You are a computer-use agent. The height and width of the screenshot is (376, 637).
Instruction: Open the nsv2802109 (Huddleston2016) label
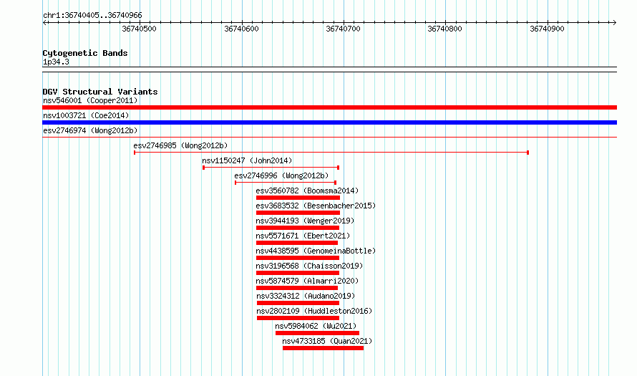point(314,311)
